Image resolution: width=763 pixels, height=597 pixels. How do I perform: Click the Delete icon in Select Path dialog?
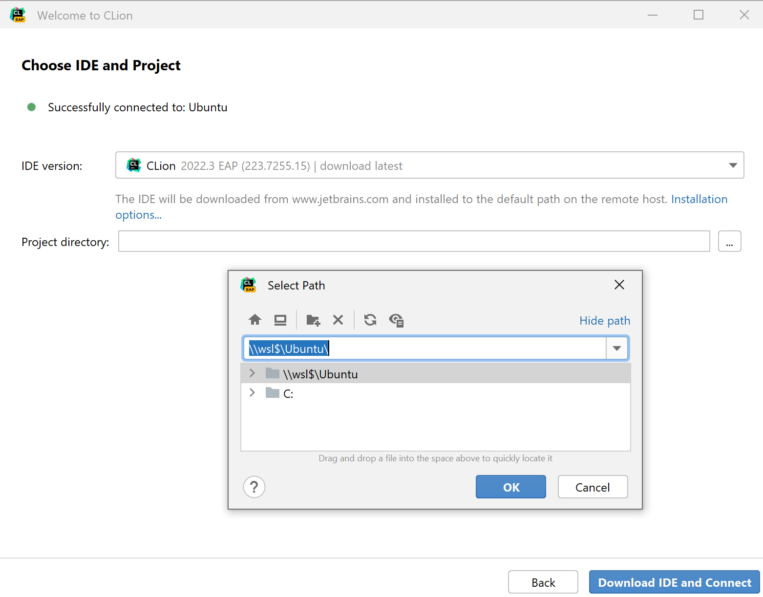[x=338, y=320]
